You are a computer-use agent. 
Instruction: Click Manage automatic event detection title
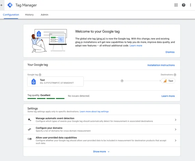(x=55, y=118)
